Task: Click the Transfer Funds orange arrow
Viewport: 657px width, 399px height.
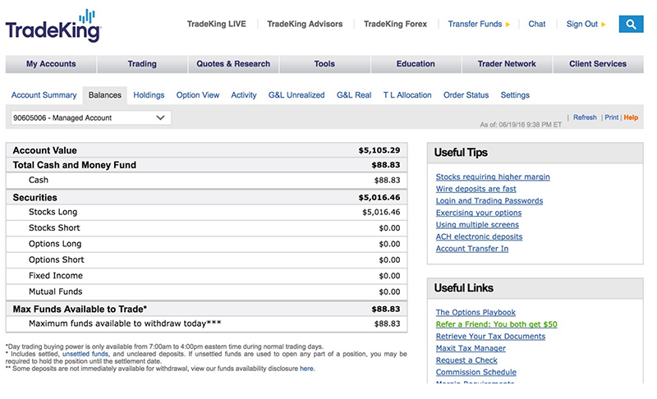Action: (x=508, y=25)
